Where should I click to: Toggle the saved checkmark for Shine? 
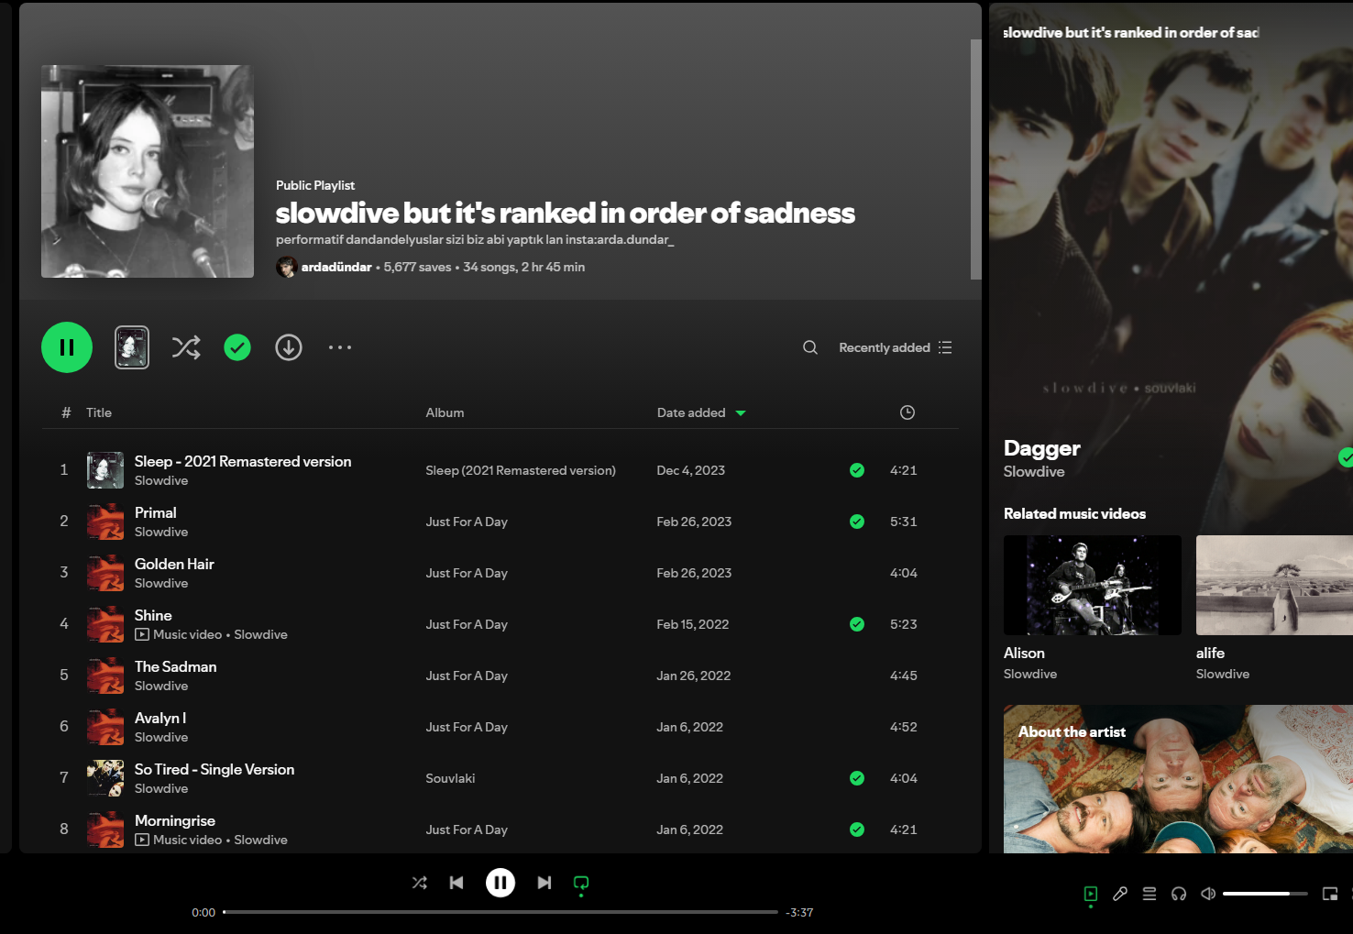(857, 624)
